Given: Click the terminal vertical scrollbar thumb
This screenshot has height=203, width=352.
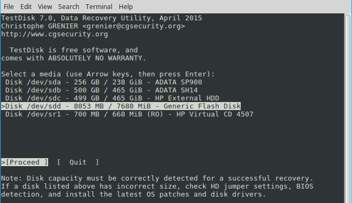Looking at the screenshot, I should [x=348, y=108].
